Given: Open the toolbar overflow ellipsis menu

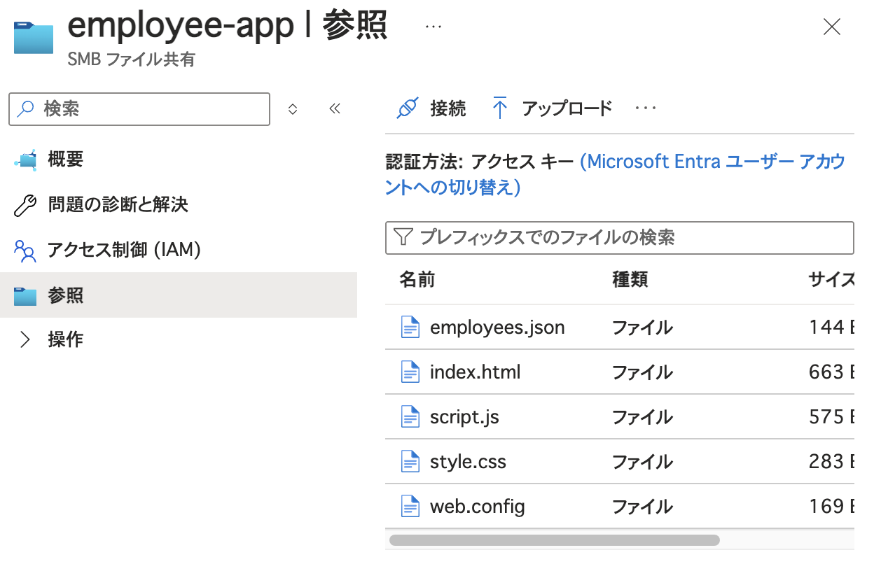Looking at the screenshot, I should tap(644, 107).
